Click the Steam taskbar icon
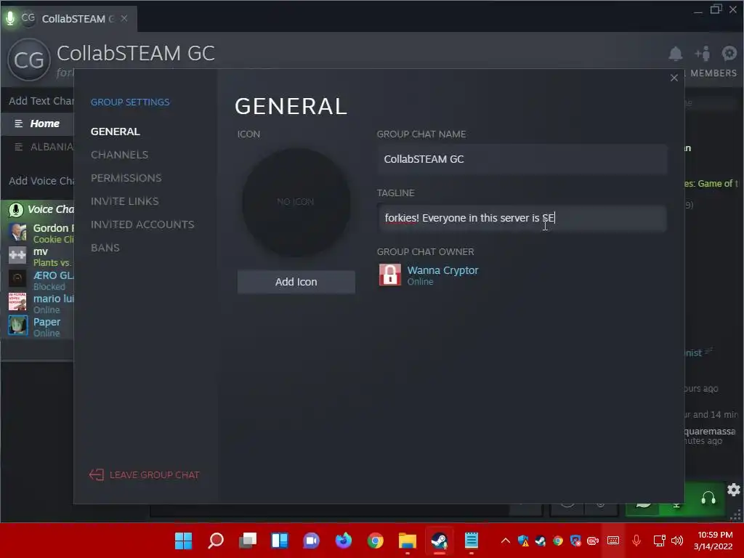 [440, 541]
